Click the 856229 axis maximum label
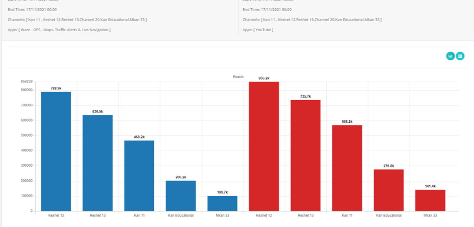This screenshot has width=474, height=227. point(27,82)
